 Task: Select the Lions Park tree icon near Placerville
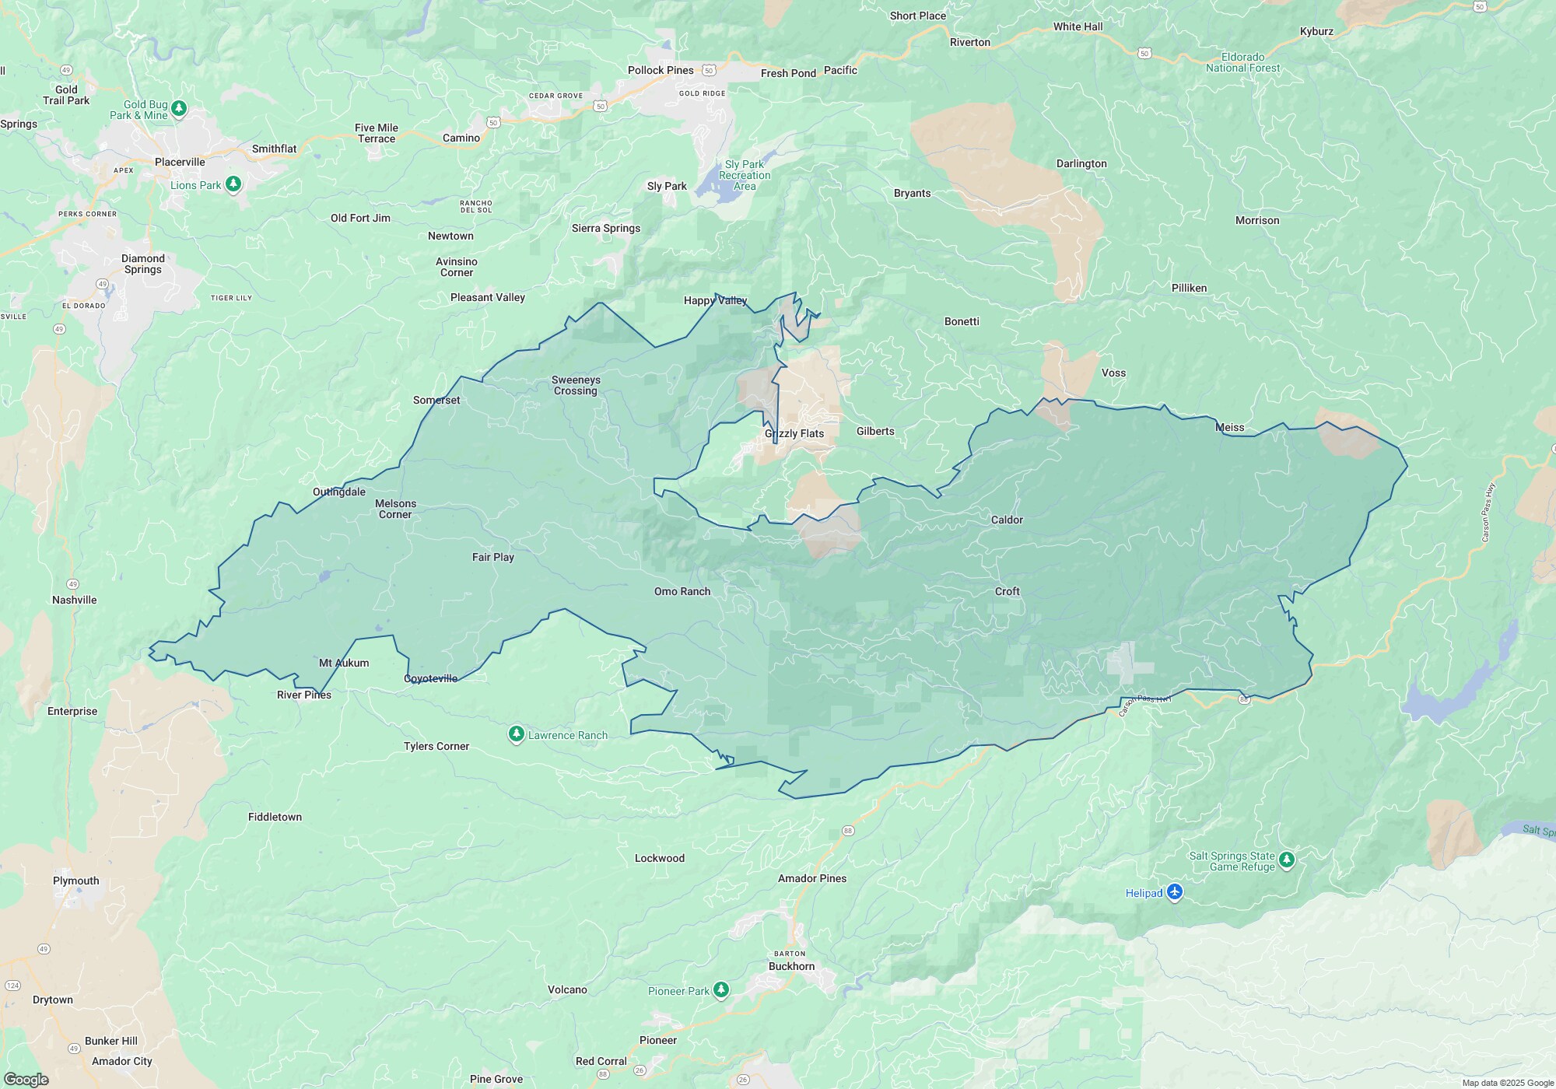point(233,184)
